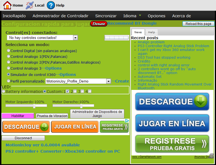Open the InicioRapido menu
Screen dimensions: 216x165
[x=14, y=16]
